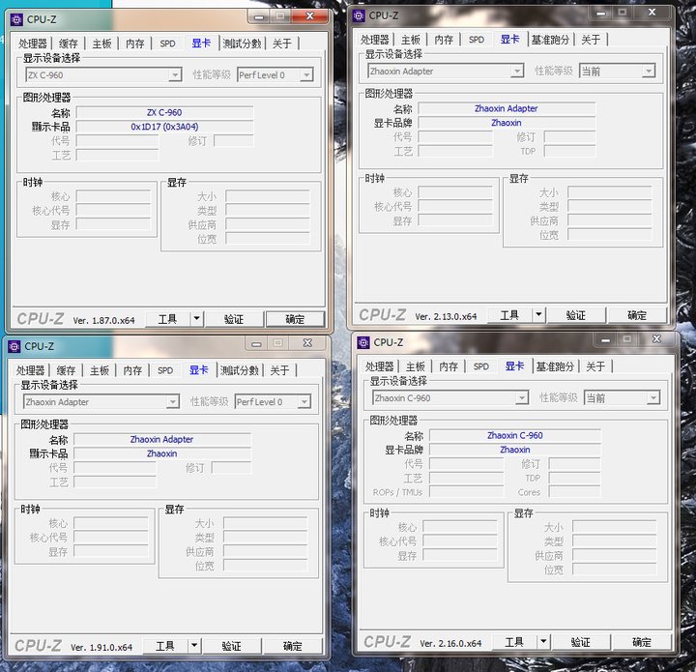The width and height of the screenshot is (696, 672).
Task: Click 确定 button in CPU-Z 1.87 window
Action: (x=295, y=320)
